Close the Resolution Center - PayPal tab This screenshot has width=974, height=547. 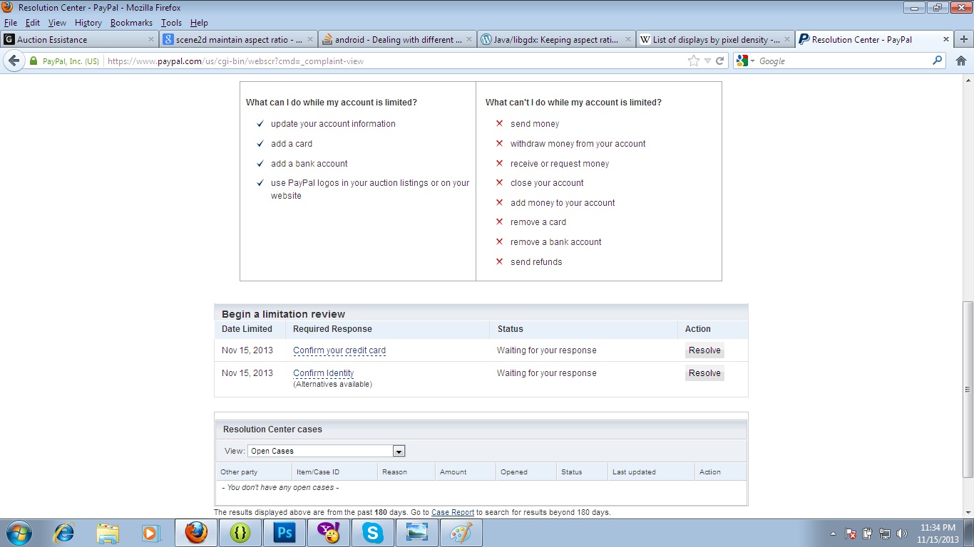[x=946, y=40]
